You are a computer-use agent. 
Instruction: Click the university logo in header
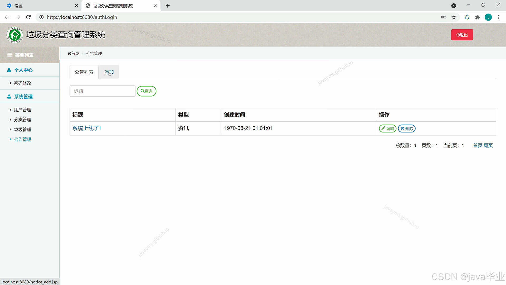tap(15, 35)
